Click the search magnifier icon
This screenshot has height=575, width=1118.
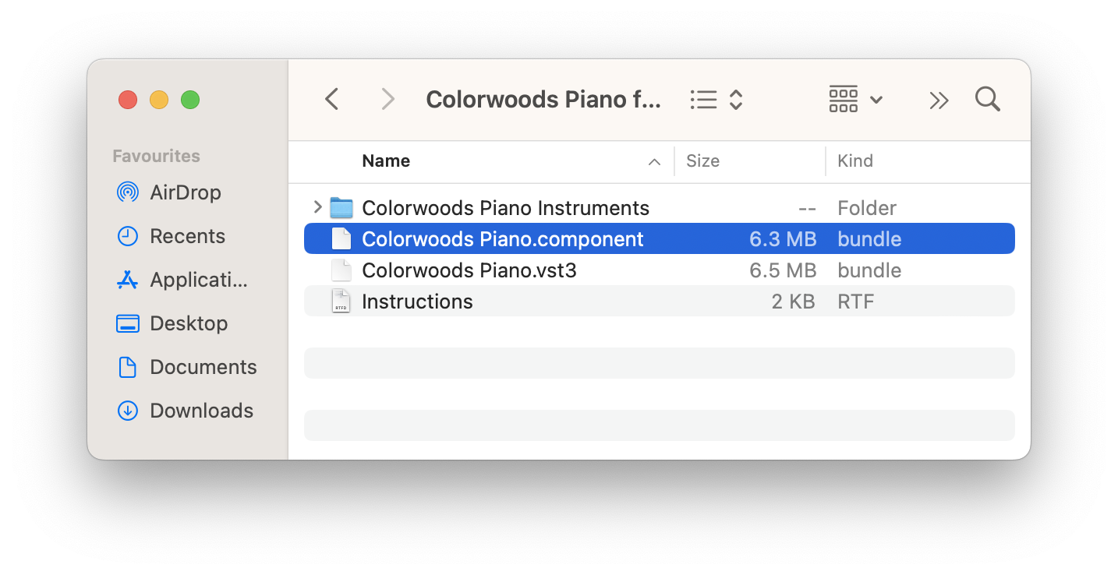[987, 99]
